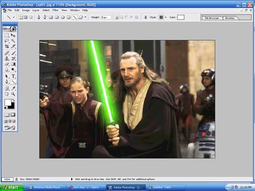Choose Line shape in options bar

click(74, 17)
